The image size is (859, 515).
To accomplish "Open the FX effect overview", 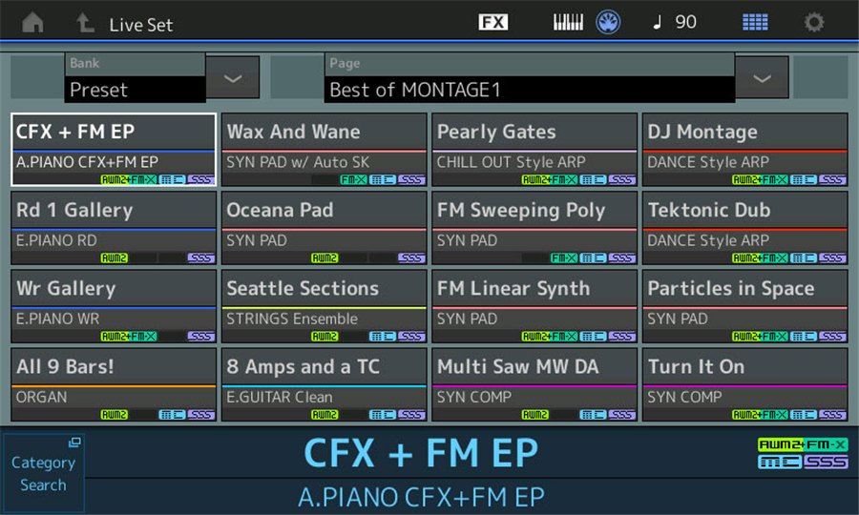I will point(493,22).
